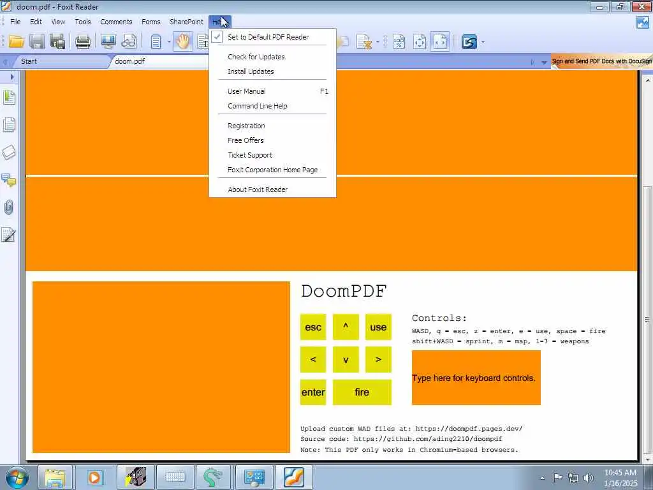
Task: Open Command Line Help
Action: [272, 106]
